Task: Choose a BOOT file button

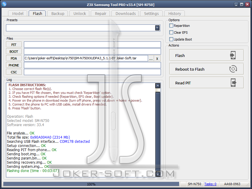Action: (14, 52)
